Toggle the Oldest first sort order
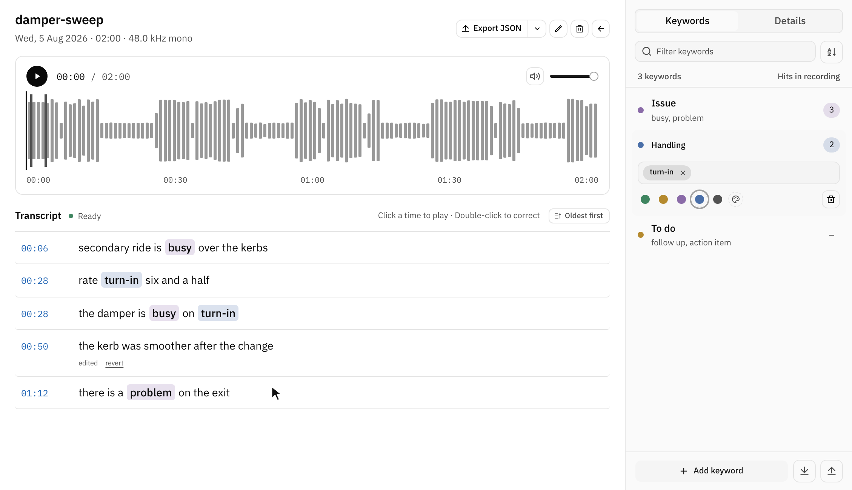852x490 pixels. 579,216
